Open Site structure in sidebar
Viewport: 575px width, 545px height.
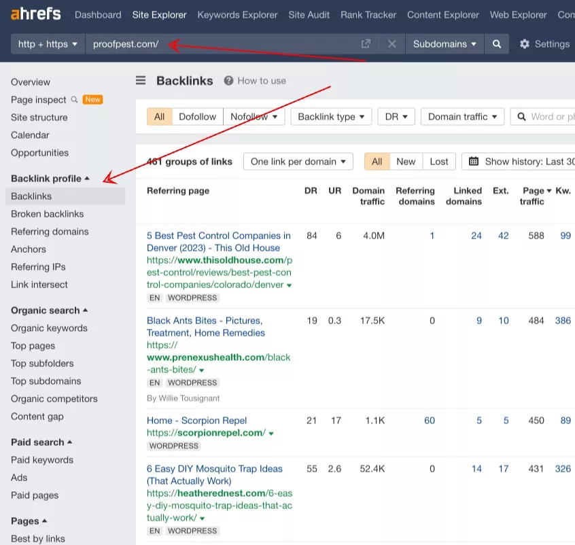pyautogui.click(x=39, y=118)
